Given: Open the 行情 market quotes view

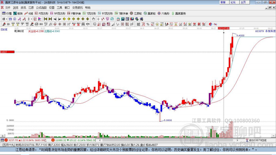Looking at the screenshot, I should [x=7, y=13].
